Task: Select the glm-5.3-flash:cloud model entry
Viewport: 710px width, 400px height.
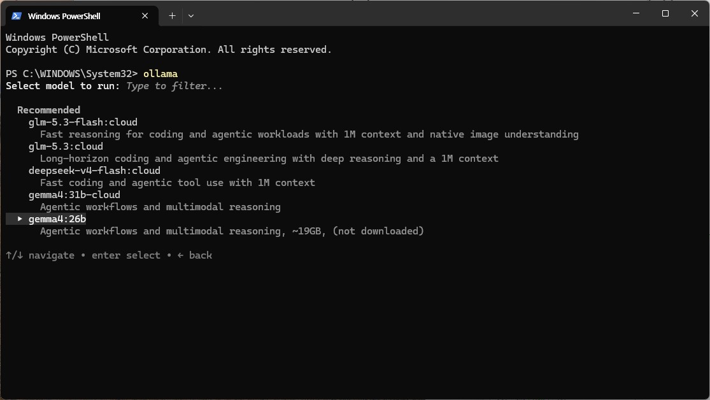Action: click(x=83, y=122)
